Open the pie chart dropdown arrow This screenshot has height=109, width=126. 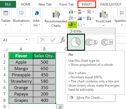coord(75,24)
